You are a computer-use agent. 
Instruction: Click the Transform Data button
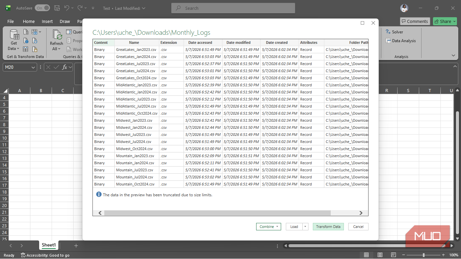328,227
